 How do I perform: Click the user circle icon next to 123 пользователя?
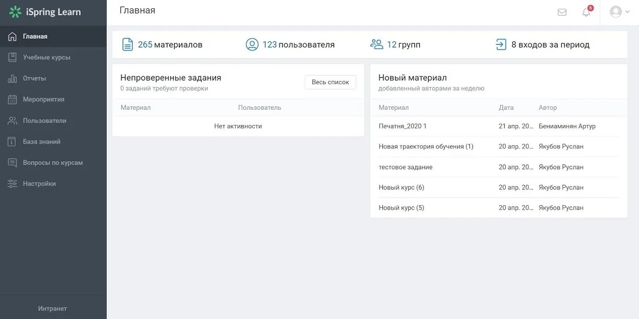coord(252,44)
